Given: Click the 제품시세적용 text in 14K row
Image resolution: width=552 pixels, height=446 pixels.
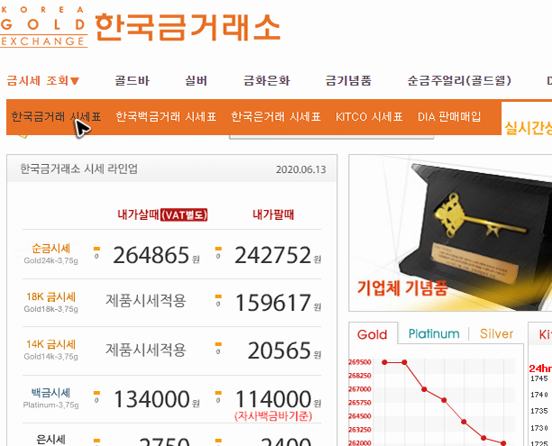Looking at the screenshot, I should (146, 350).
